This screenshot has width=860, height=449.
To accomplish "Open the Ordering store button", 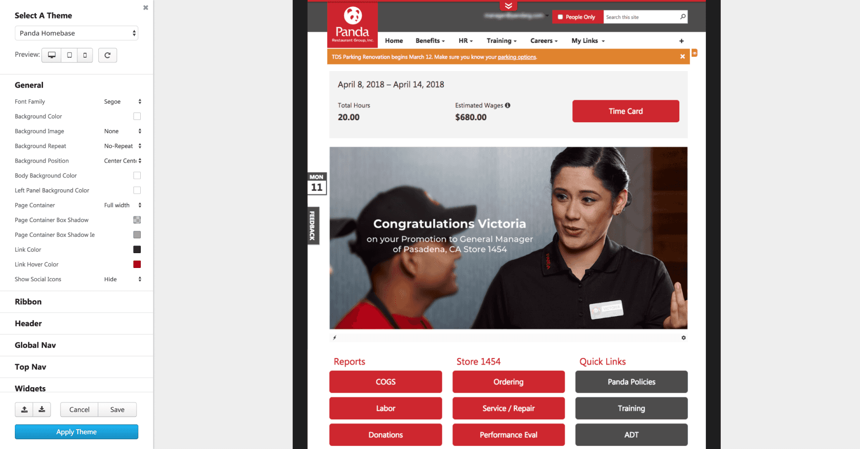I will (508, 382).
